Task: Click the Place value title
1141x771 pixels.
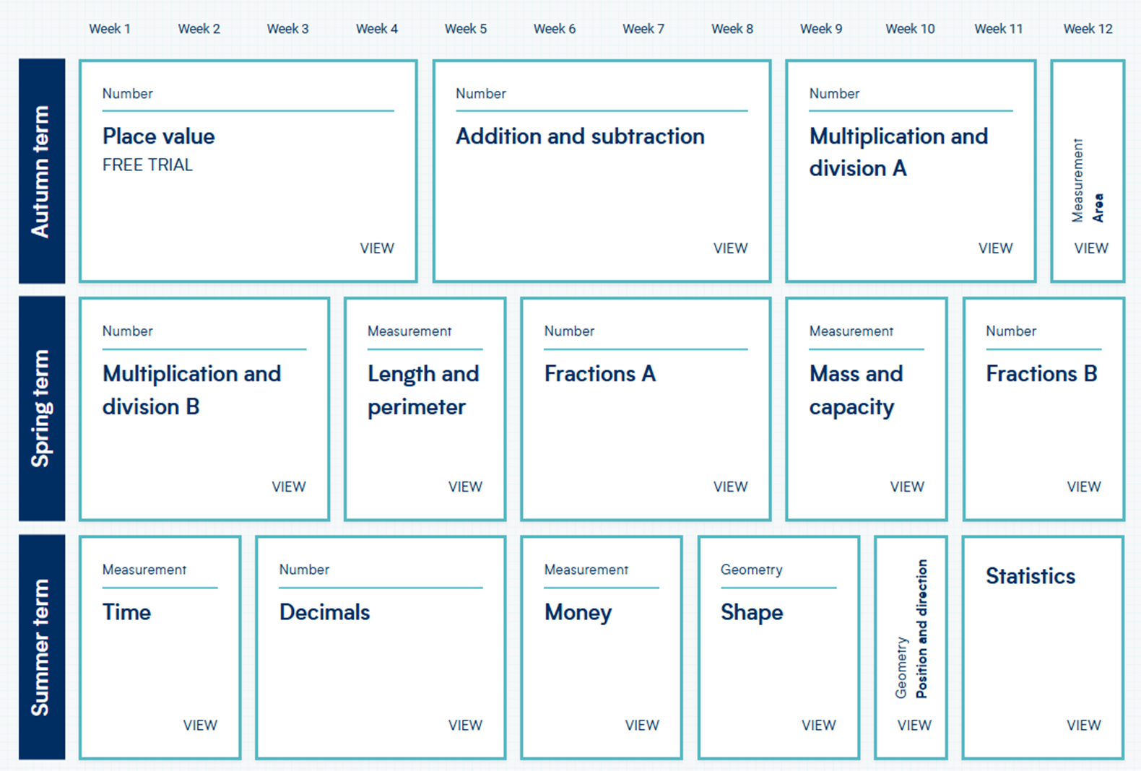Action: point(159,136)
